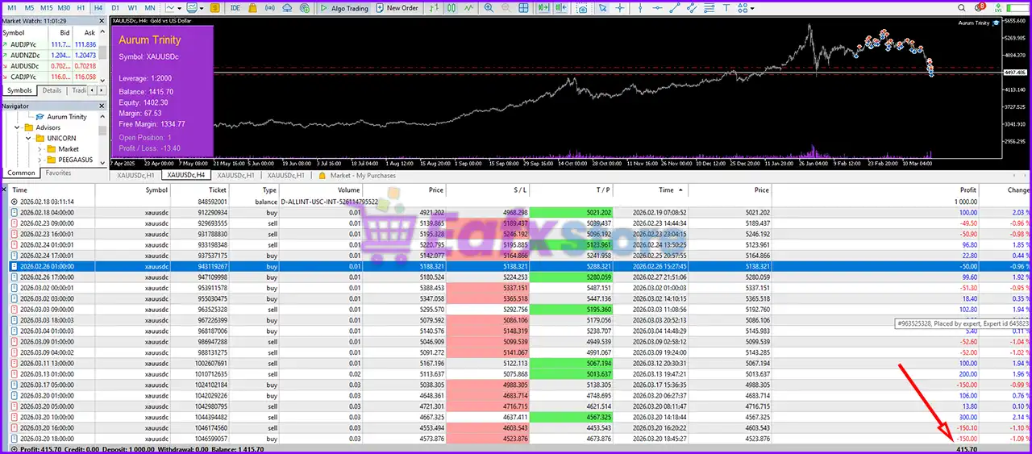1032x454 pixels.
Task: Pick the trendline drawing tool
Action: 676,8
